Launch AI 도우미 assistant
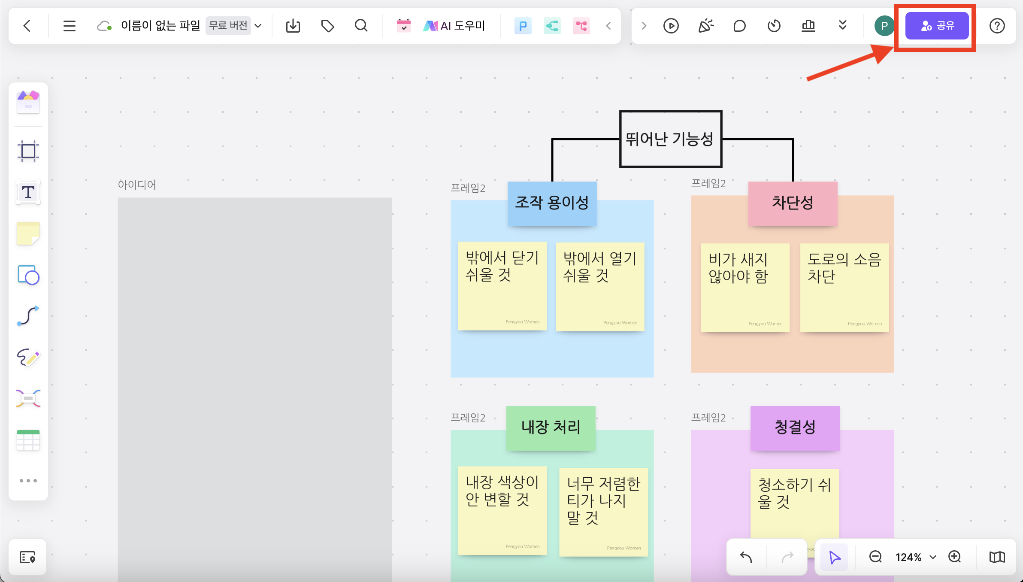 tap(454, 26)
